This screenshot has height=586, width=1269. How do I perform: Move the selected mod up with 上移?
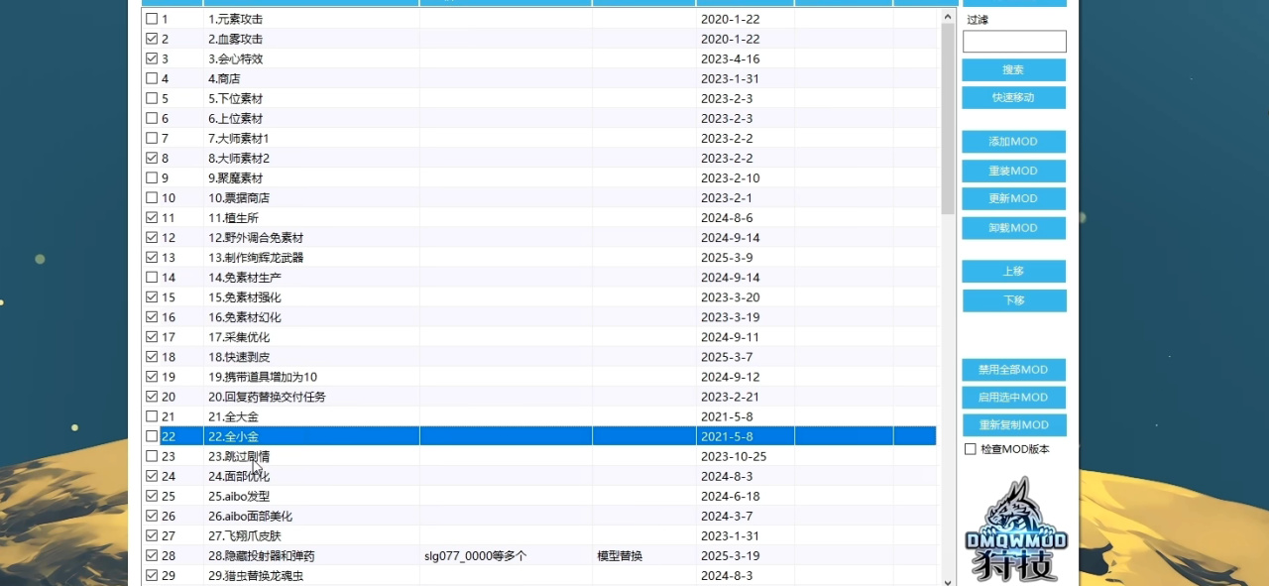[x=1013, y=272]
